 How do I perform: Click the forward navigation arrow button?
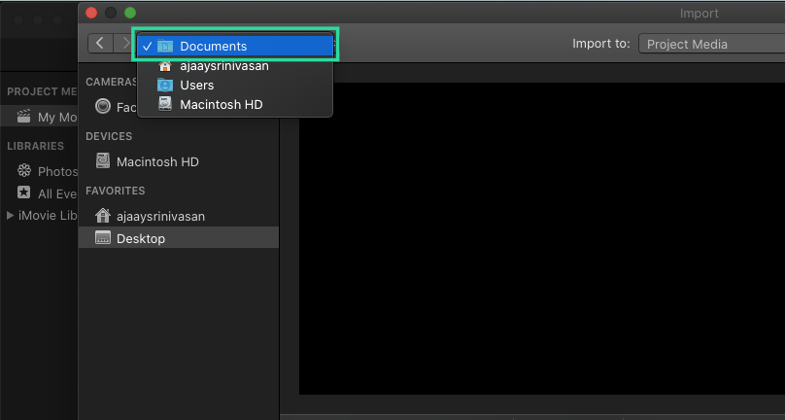tap(124, 44)
